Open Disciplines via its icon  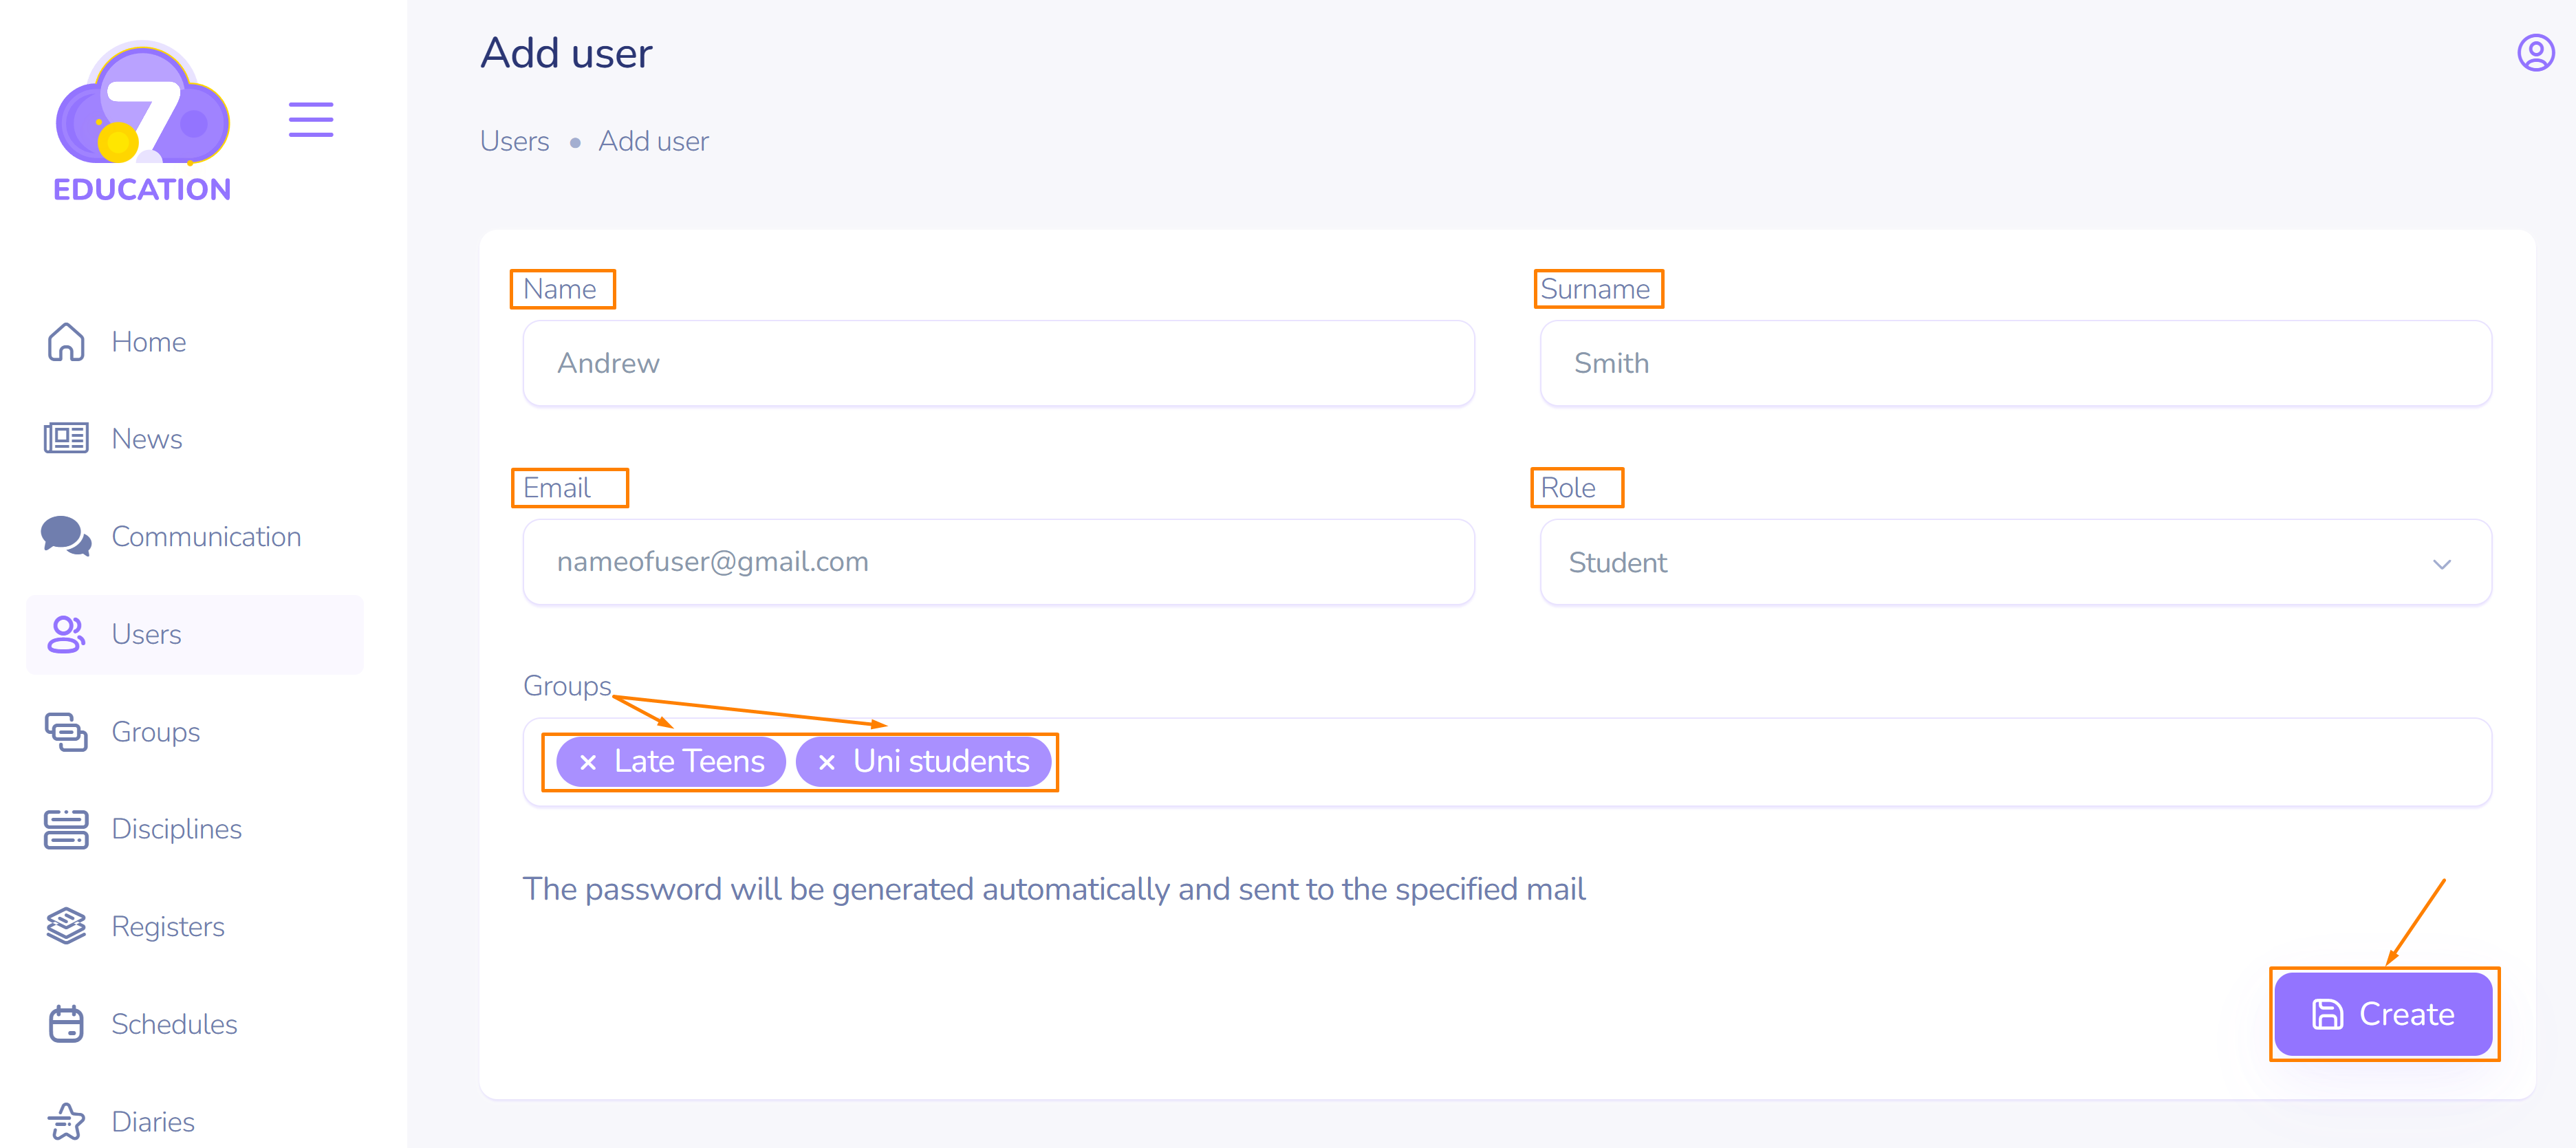pyautogui.click(x=66, y=829)
